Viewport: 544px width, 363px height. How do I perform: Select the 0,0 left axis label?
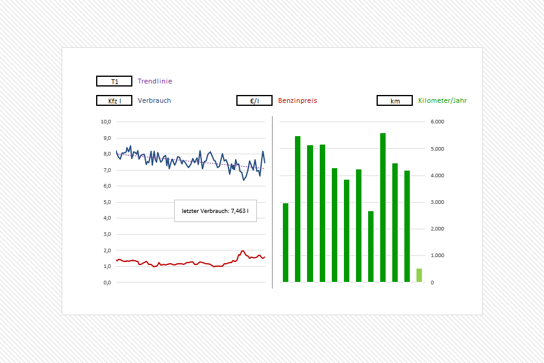point(106,283)
